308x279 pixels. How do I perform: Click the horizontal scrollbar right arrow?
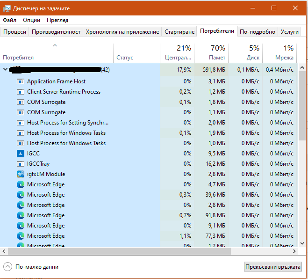click(294, 251)
